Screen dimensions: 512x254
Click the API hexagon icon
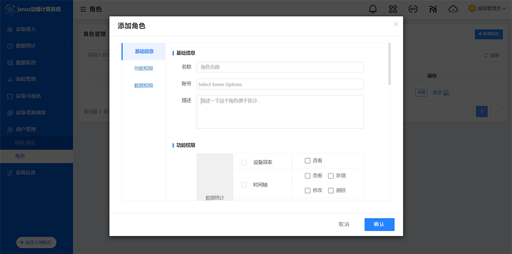click(413, 9)
